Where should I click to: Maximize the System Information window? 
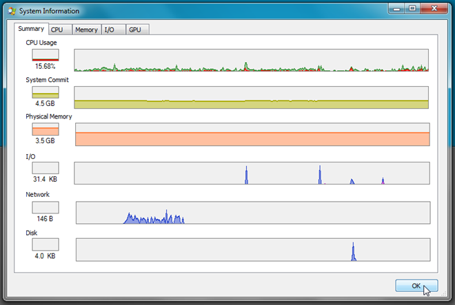(x=412, y=8)
